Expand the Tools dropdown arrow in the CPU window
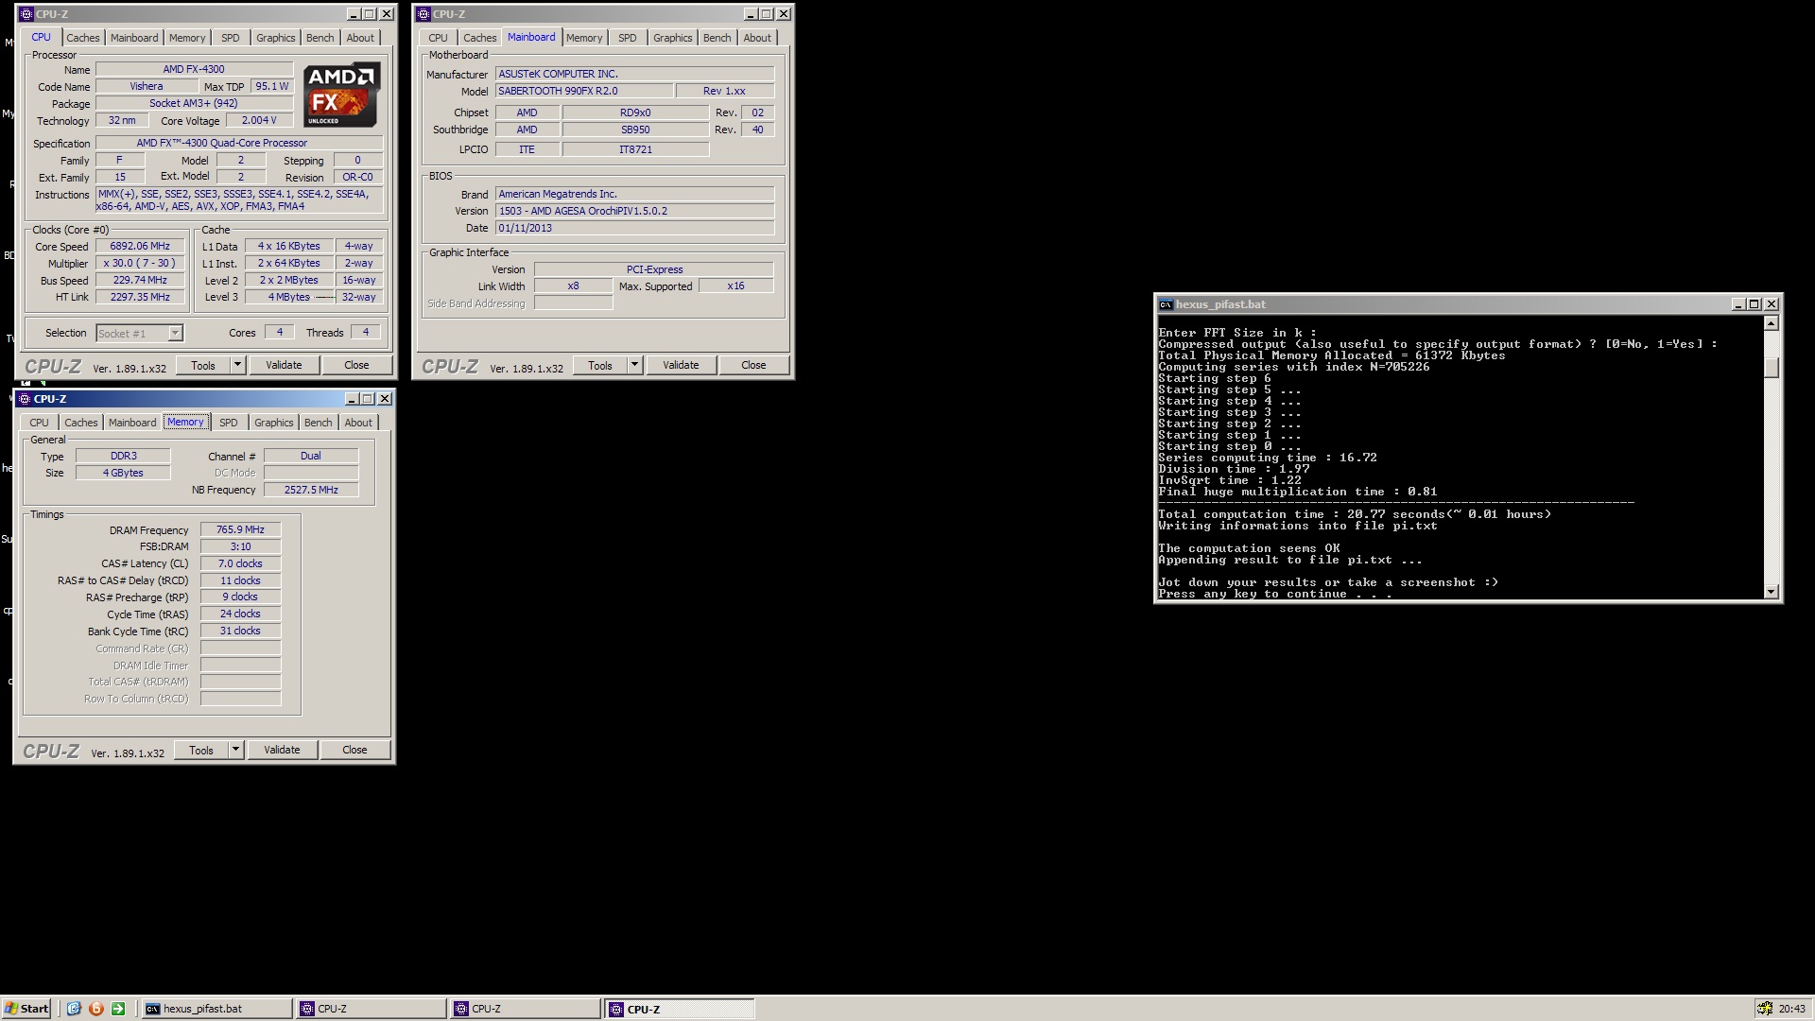The height and width of the screenshot is (1021, 1815). pyautogui.click(x=238, y=365)
